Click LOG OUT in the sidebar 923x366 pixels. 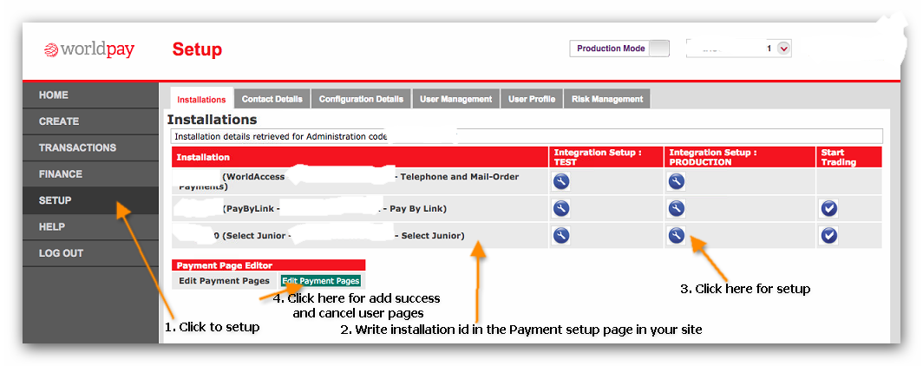point(90,253)
